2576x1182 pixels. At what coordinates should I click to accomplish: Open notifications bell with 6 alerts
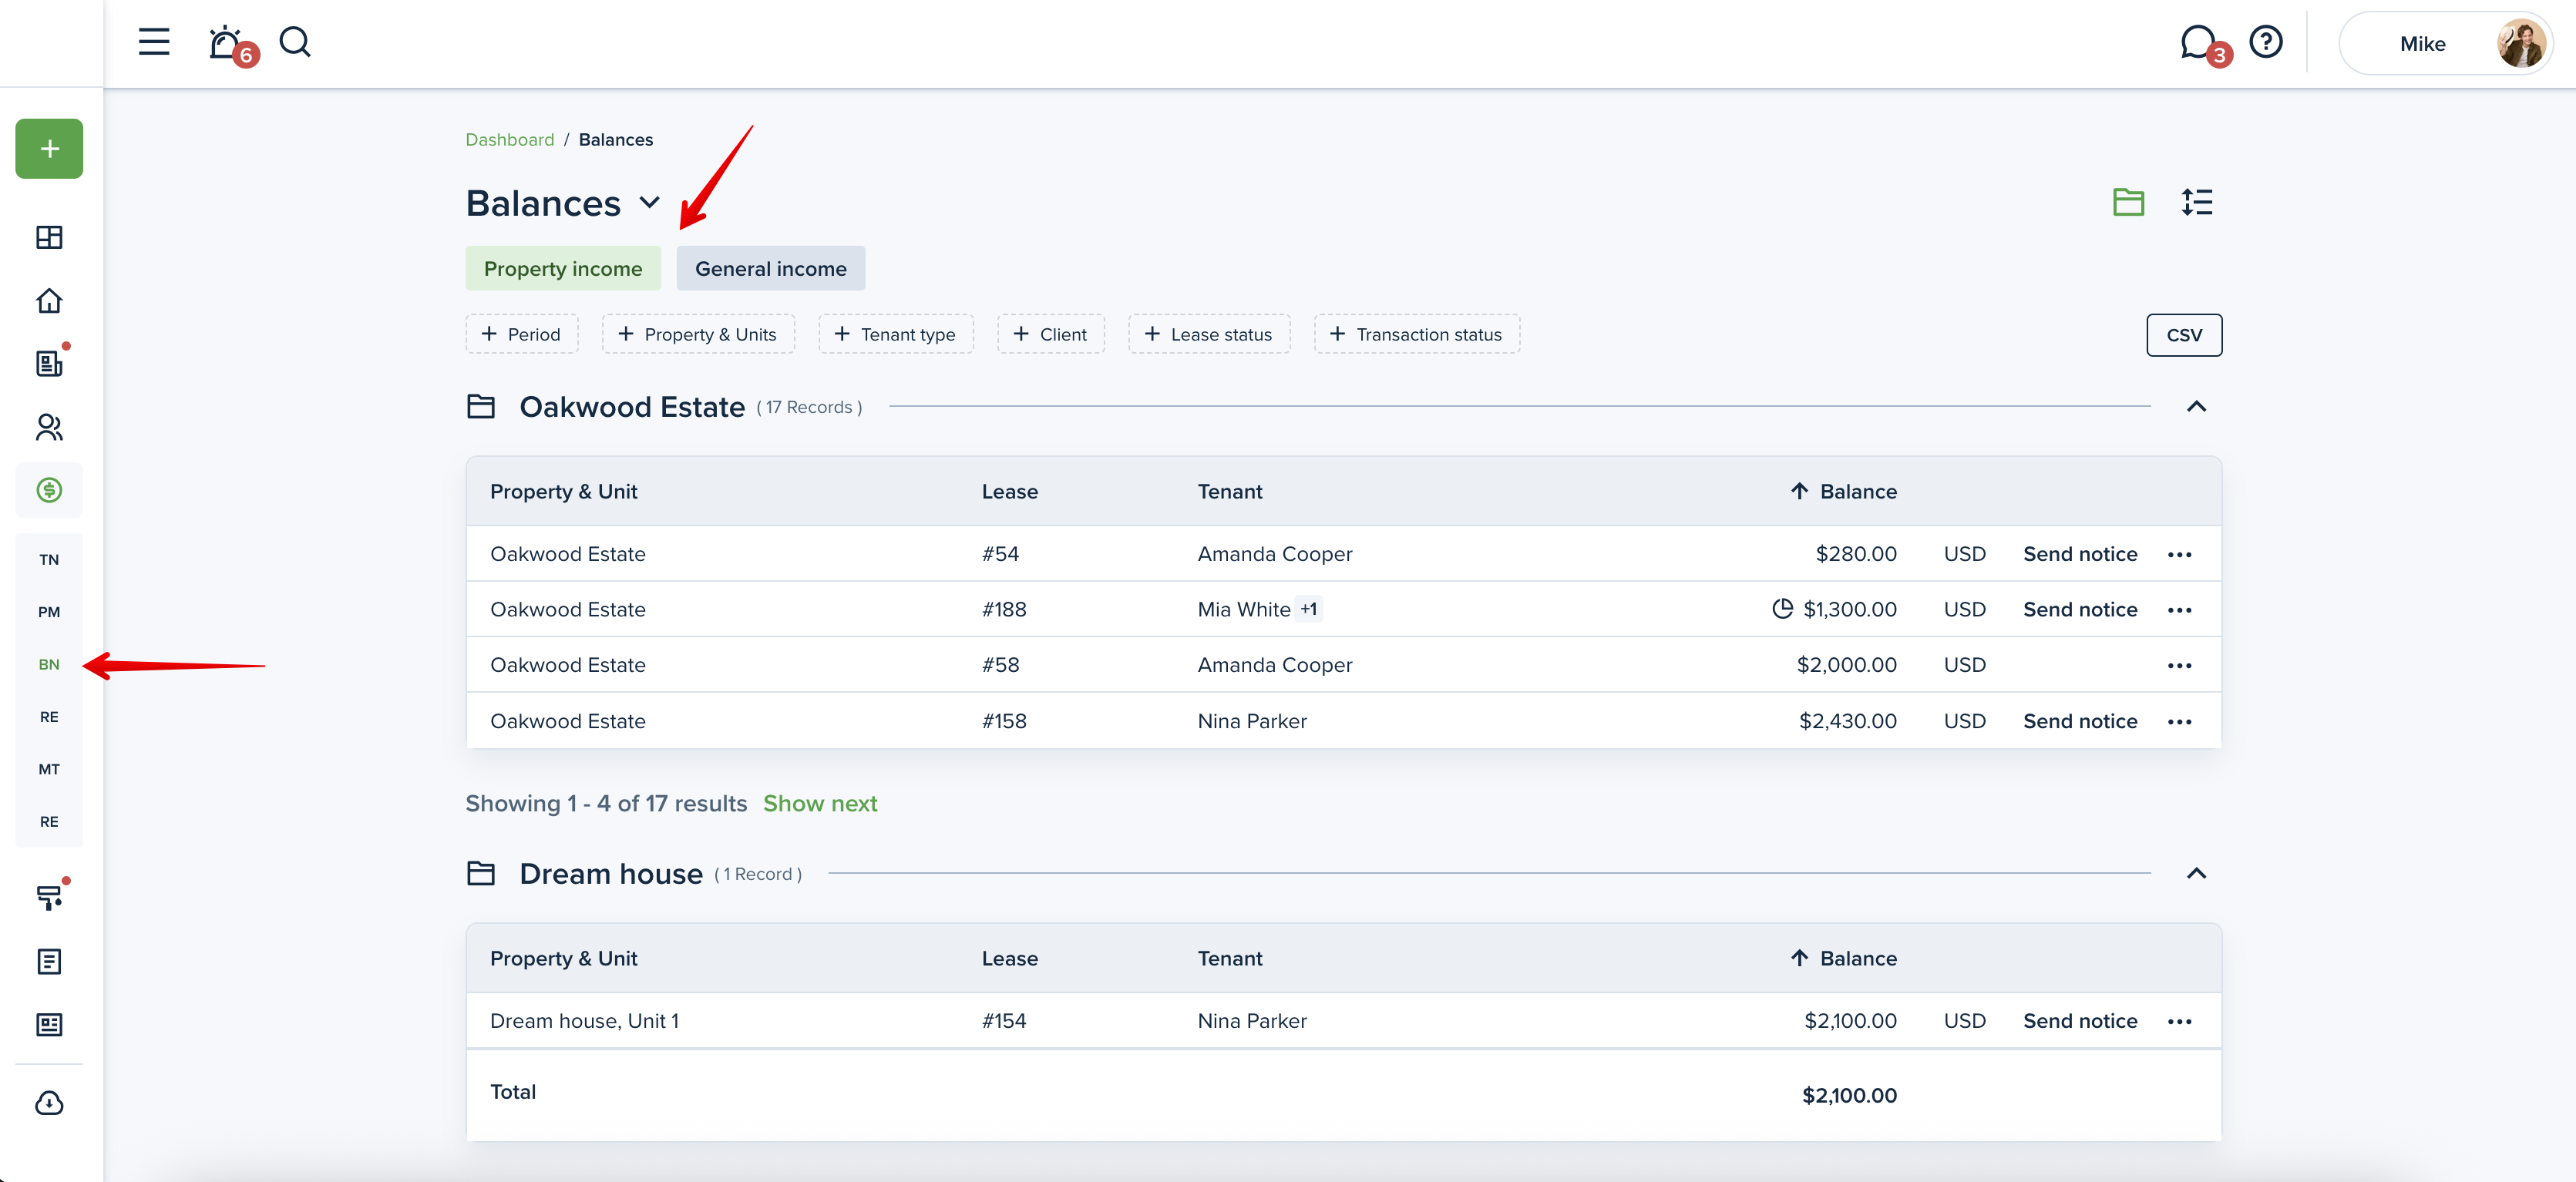(x=226, y=43)
